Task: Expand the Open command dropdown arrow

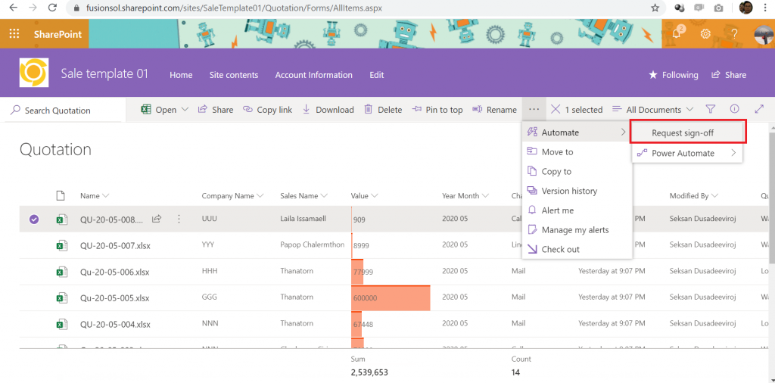Action: [x=185, y=110]
